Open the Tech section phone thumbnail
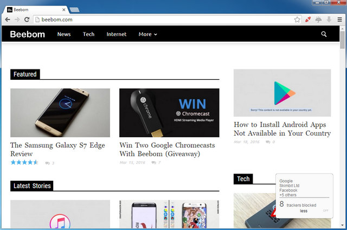The height and width of the screenshot is (230, 347). pos(254,210)
